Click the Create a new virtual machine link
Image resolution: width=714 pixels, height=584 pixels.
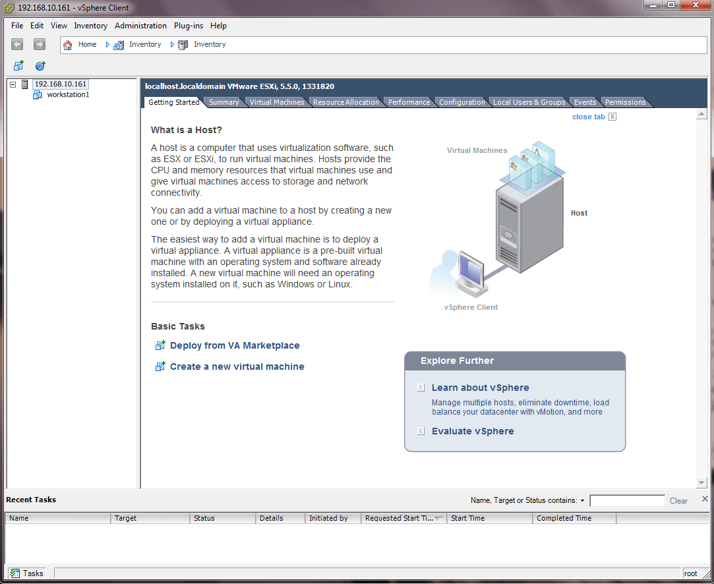(237, 366)
